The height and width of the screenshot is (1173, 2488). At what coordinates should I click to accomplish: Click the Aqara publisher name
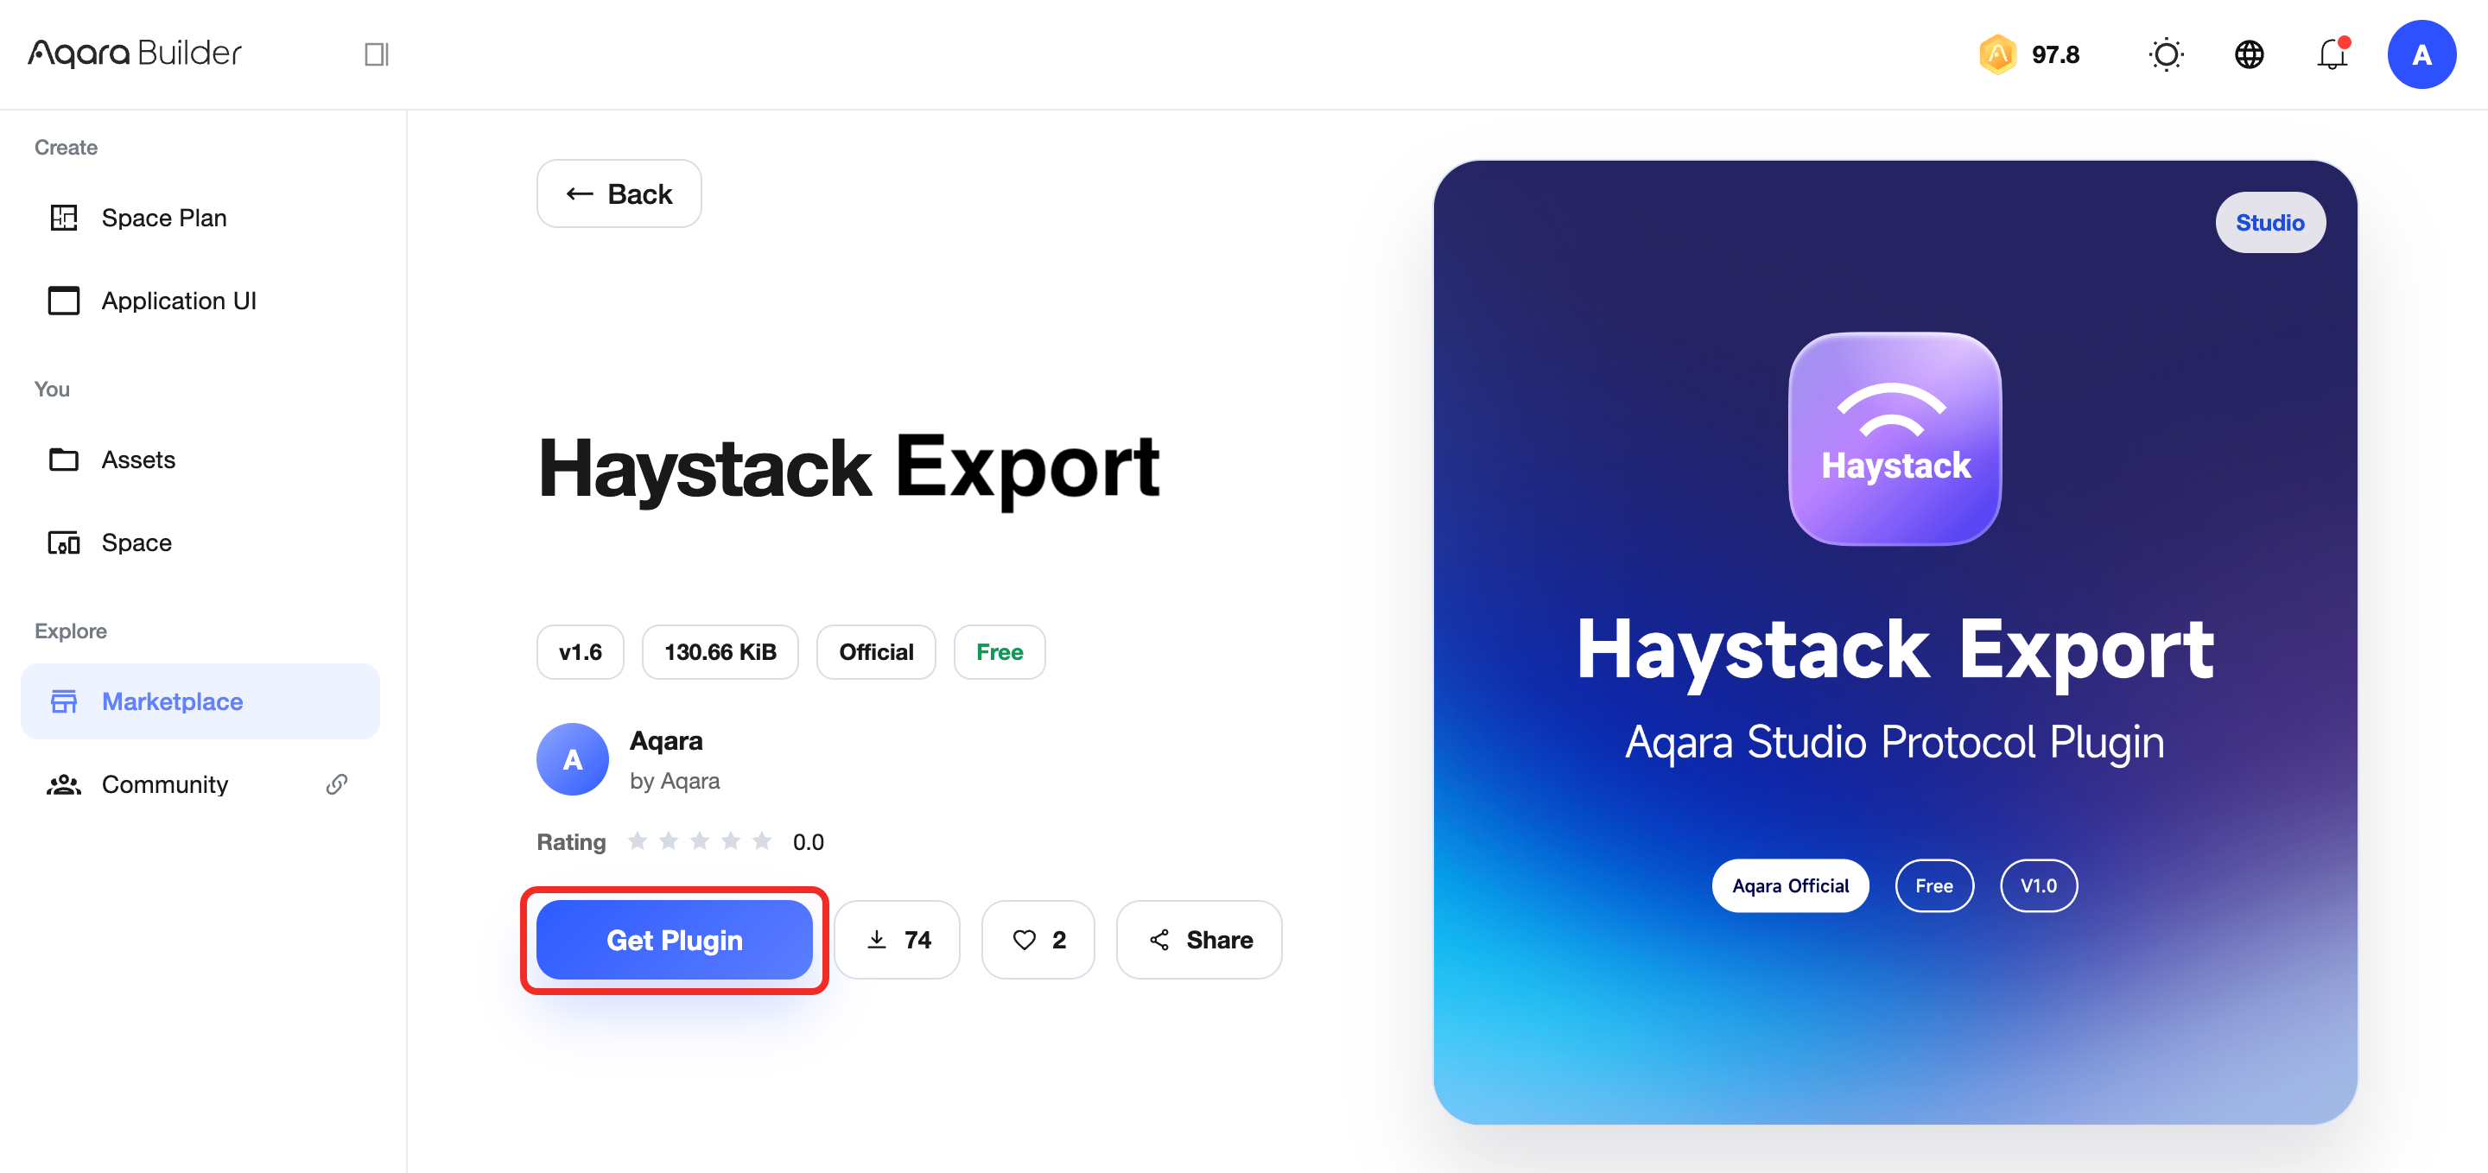tap(666, 740)
